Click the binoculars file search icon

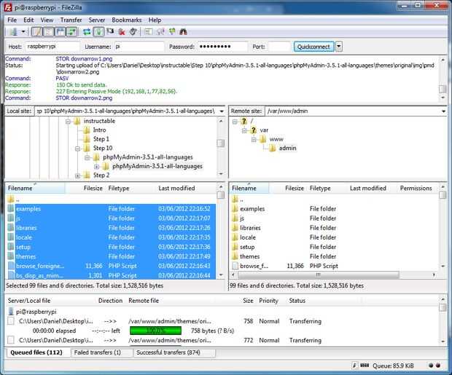click(x=183, y=32)
